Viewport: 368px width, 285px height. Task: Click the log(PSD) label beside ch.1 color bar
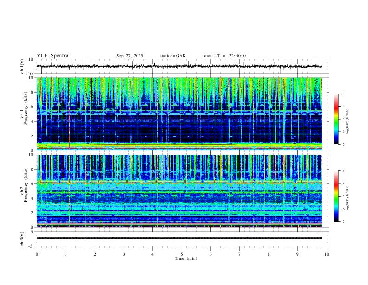point(348,121)
